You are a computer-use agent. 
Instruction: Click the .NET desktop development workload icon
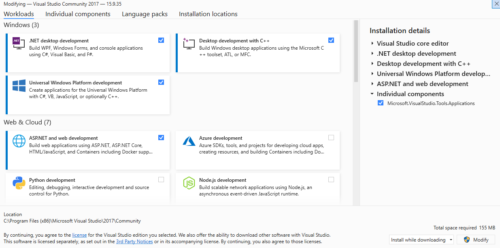[19, 44]
